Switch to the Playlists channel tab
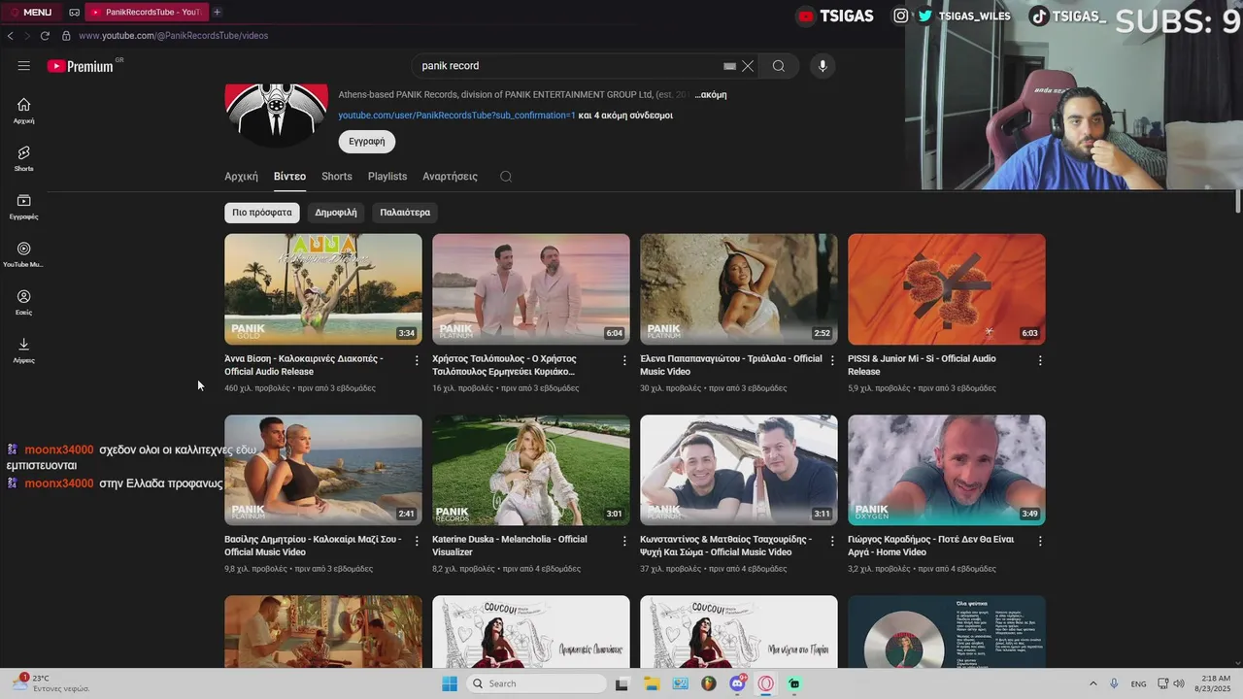The image size is (1243, 699). click(x=387, y=177)
